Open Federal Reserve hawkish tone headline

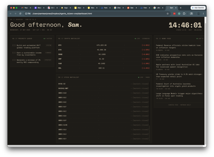(x=178, y=46)
